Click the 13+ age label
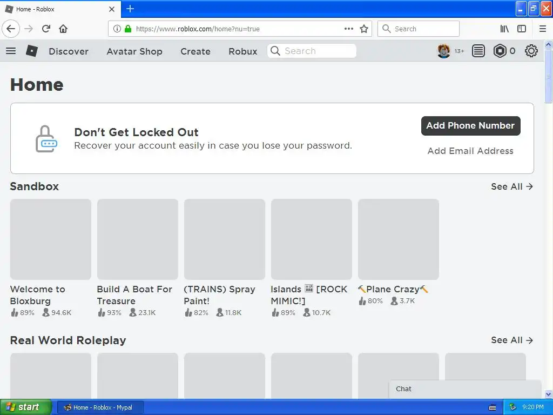This screenshot has width=553, height=415. [x=459, y=51]
